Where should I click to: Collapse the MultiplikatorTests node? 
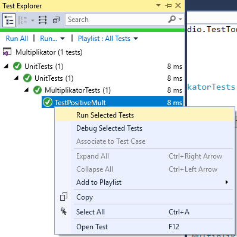tap(26, 90)
